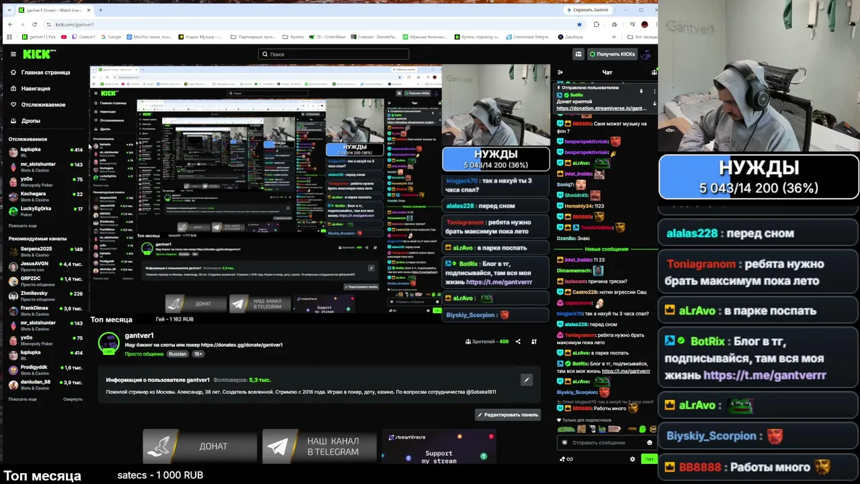Open Zhmilevsky recommended channel
This screenshot has width=860, height=484.
(x=45, y=295)
